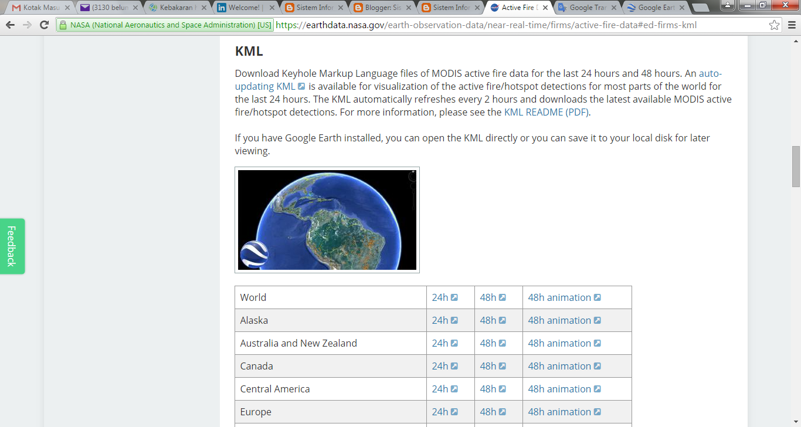Switch to the Blogger: Sis tab

click(382, 8)
